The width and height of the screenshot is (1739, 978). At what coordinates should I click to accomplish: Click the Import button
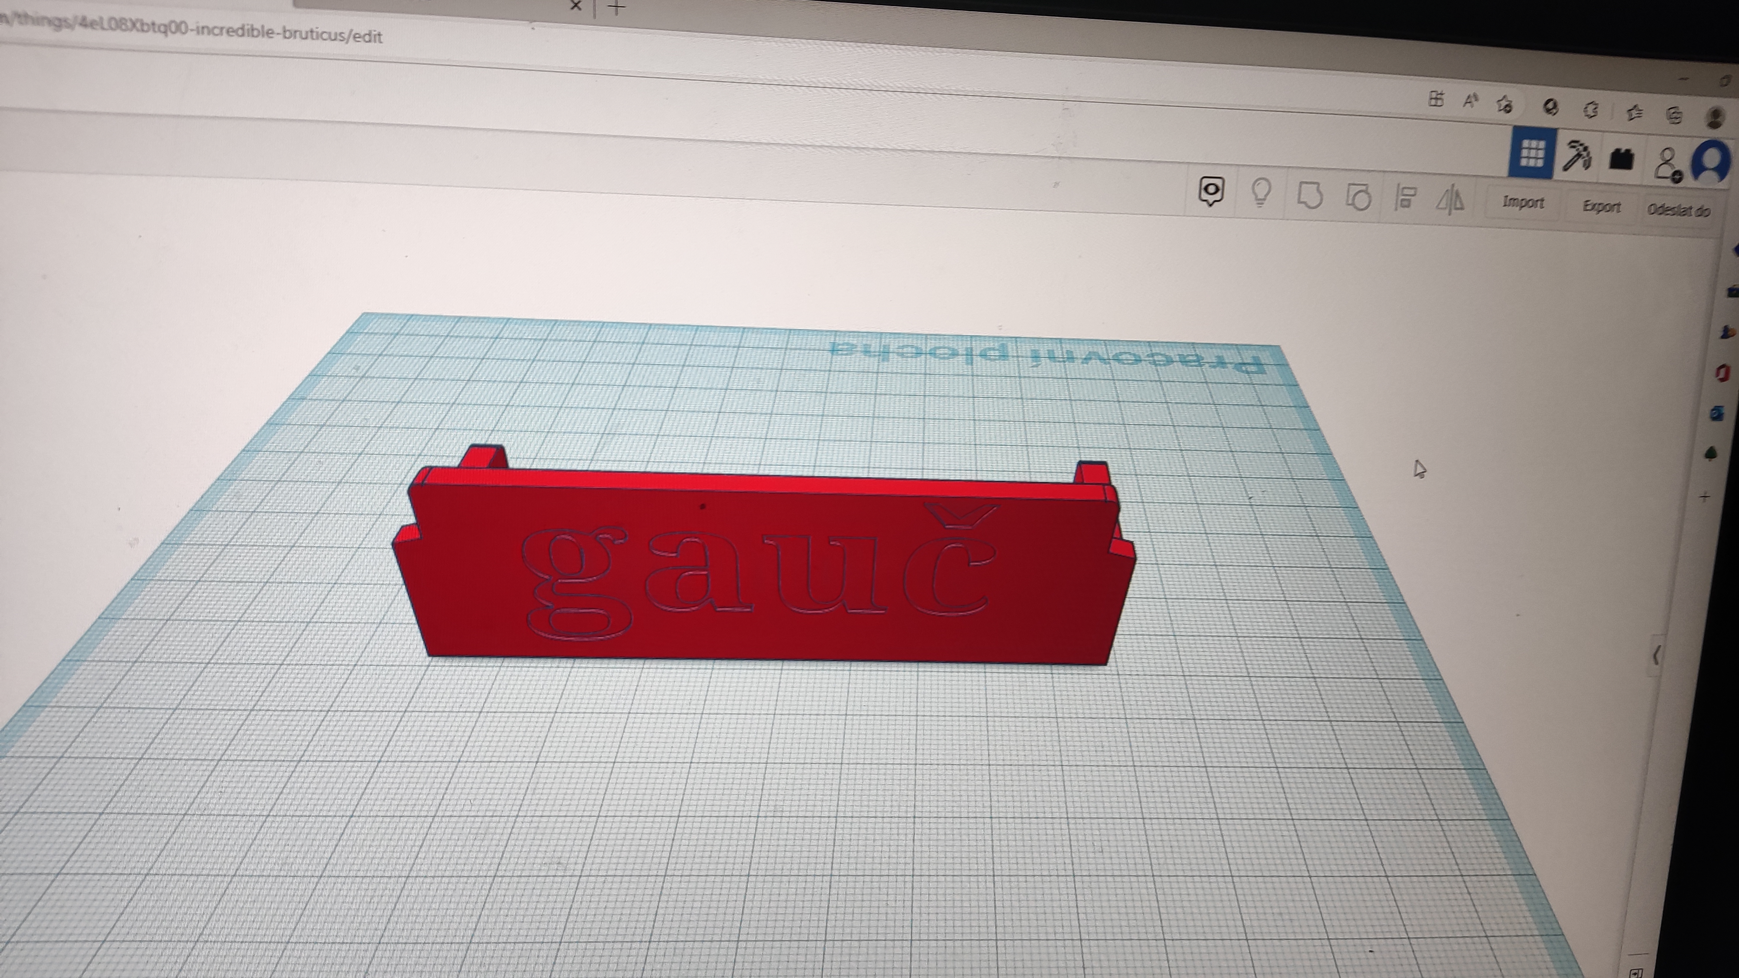coord(1523,203)
